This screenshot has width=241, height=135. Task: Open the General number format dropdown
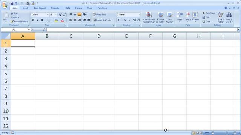point(139,15)
